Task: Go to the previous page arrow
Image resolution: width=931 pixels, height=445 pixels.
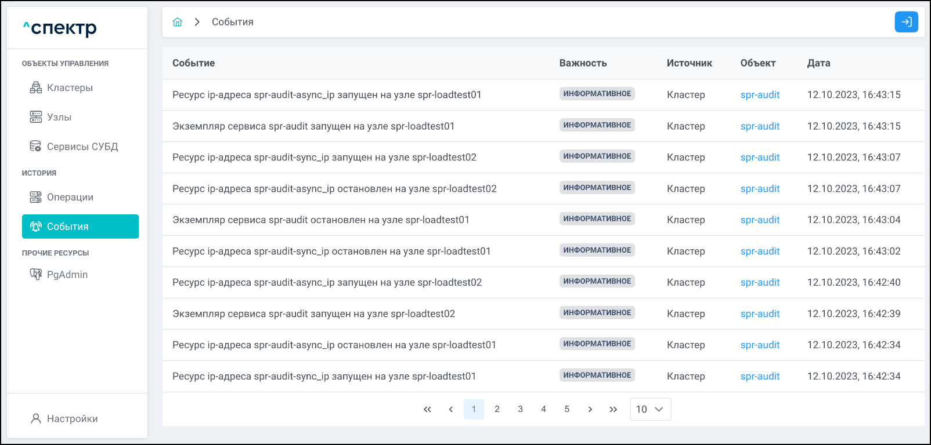Action: [450, 409]
